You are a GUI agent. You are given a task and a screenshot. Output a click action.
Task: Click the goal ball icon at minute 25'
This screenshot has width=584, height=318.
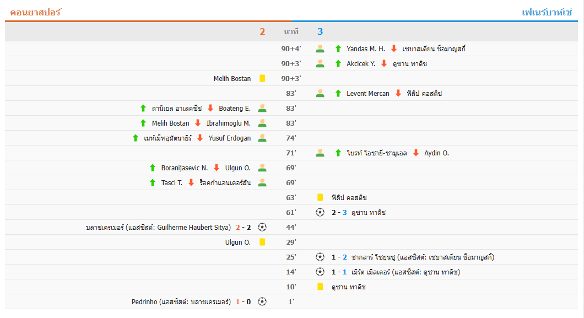[320, 257]
